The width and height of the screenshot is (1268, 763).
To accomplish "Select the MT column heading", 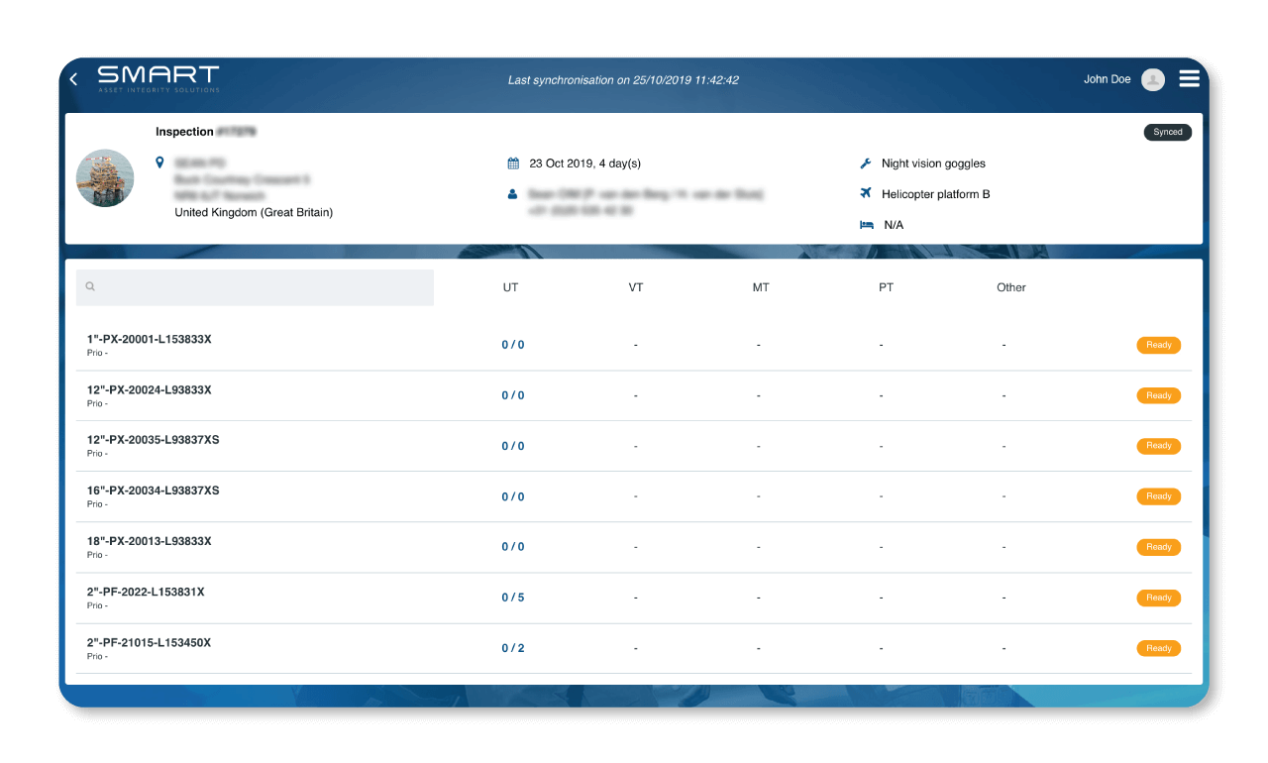I will (x=760, y=287).
